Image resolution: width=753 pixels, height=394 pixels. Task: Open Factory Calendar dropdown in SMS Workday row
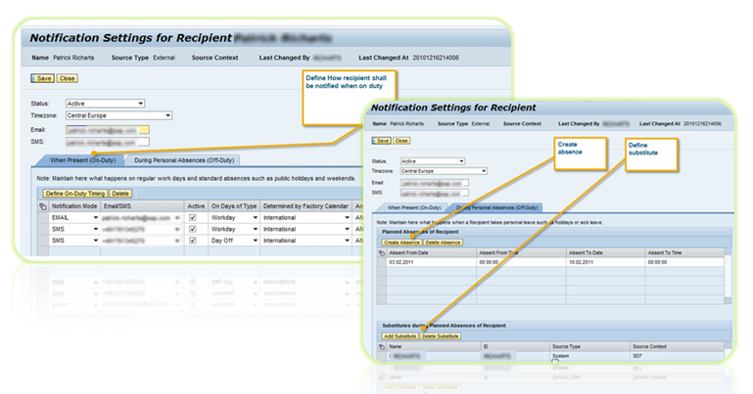tap(347, 229)
